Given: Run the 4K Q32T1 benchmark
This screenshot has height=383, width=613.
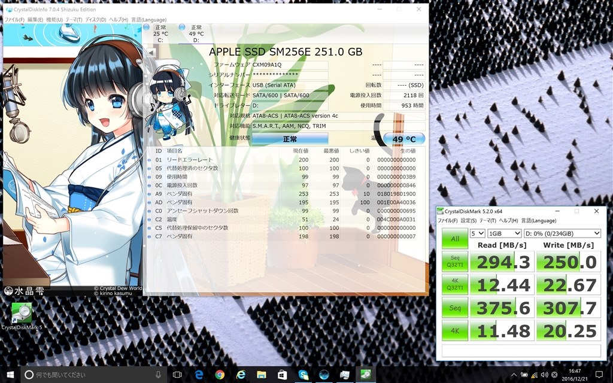Looking at the screenshot, I should (x=455, y=284).
